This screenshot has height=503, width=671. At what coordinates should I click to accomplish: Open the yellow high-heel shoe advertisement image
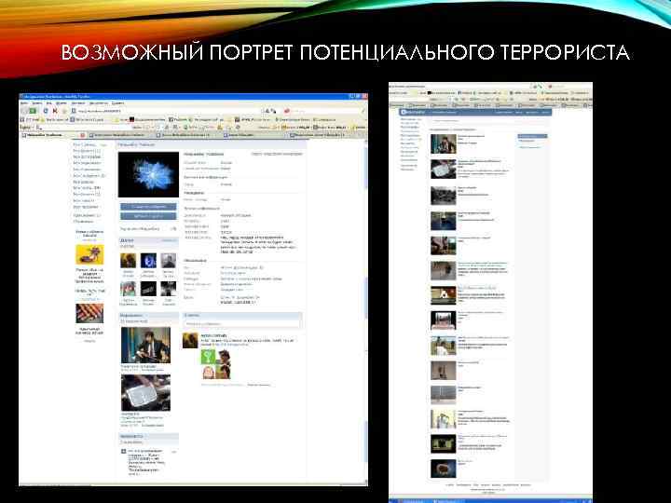pos(89,255)
